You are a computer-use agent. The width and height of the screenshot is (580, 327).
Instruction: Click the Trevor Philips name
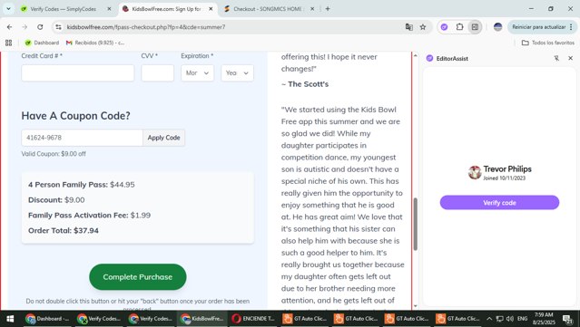click(507, 169)
